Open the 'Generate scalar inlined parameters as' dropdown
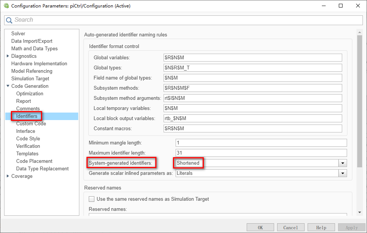367x233 pixels. pyautogui.click(x=342, y=173)
